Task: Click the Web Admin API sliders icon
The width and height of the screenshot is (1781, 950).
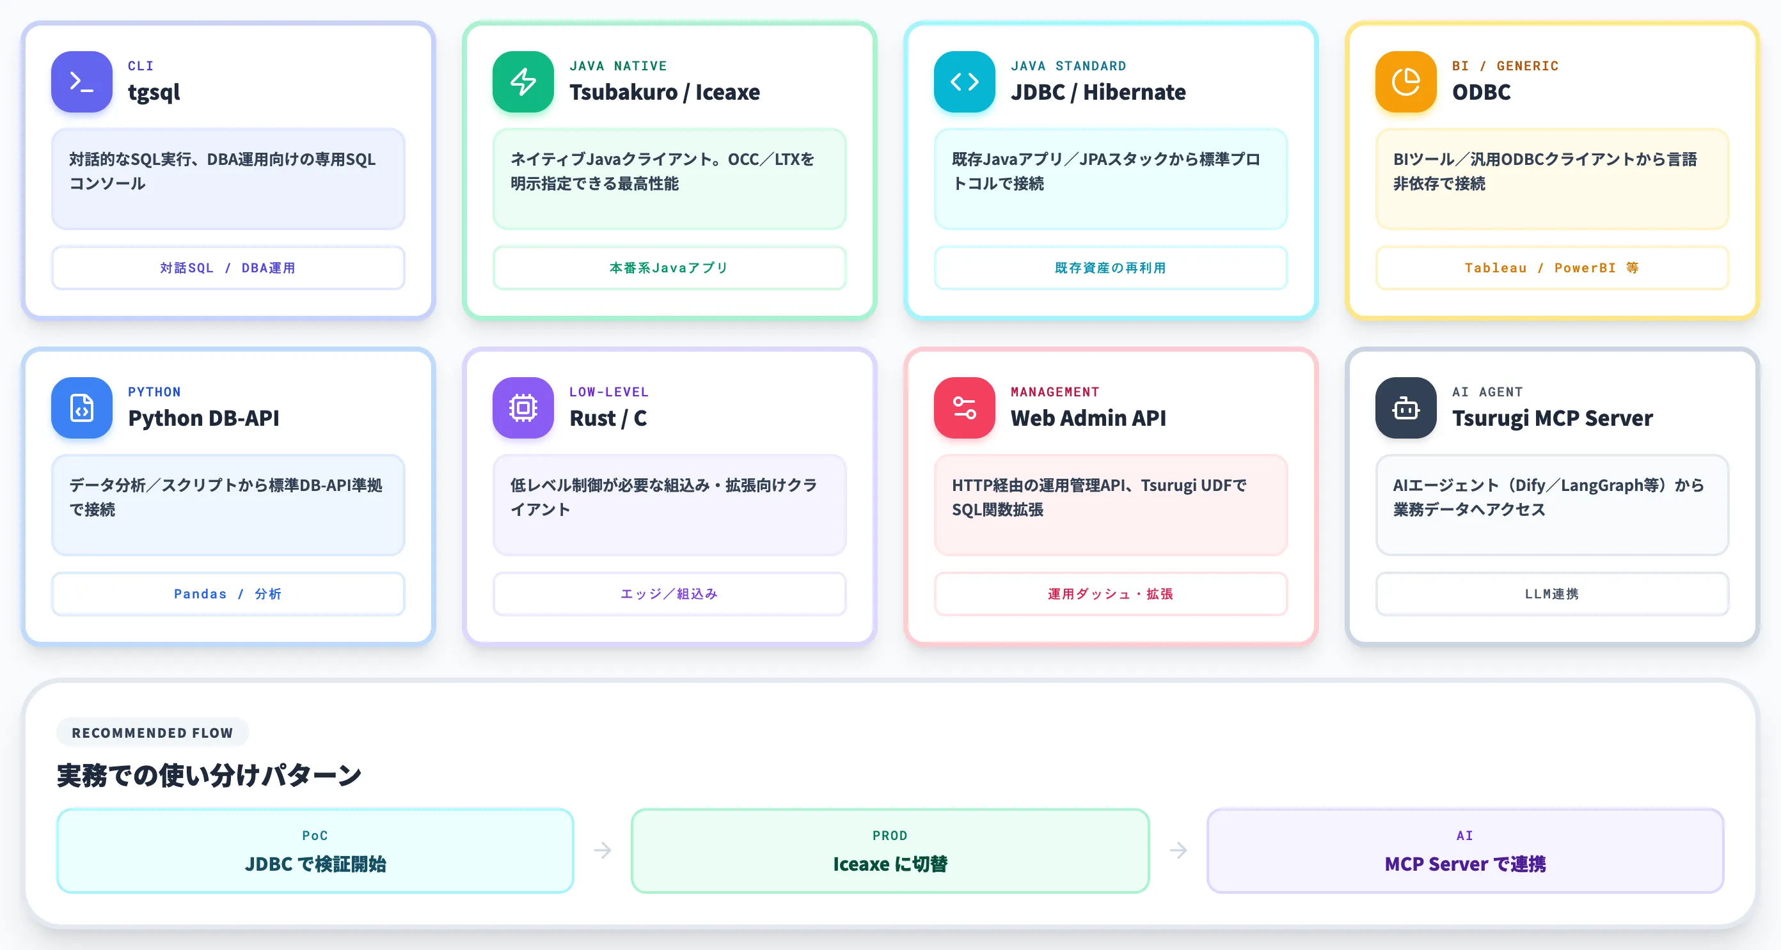Action: pyautogui.click(x=964, y=408)
